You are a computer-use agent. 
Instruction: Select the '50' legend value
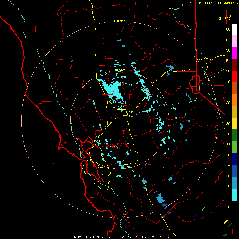coord(228,71)
